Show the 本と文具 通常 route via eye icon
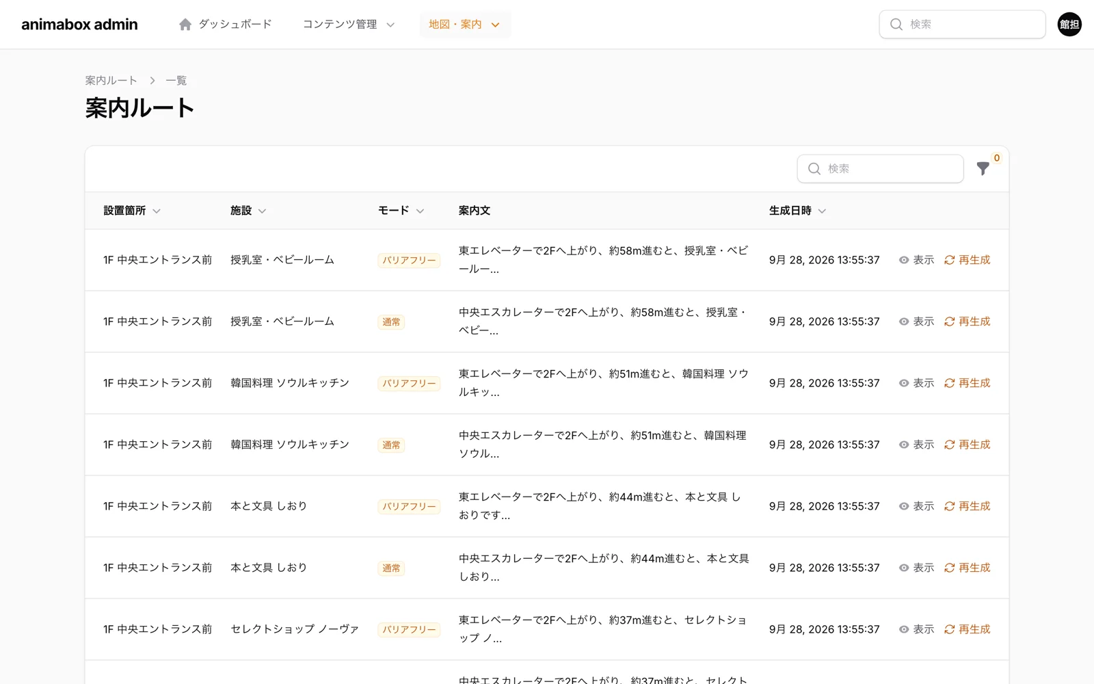1094x684 pixels. pos(904,568)
